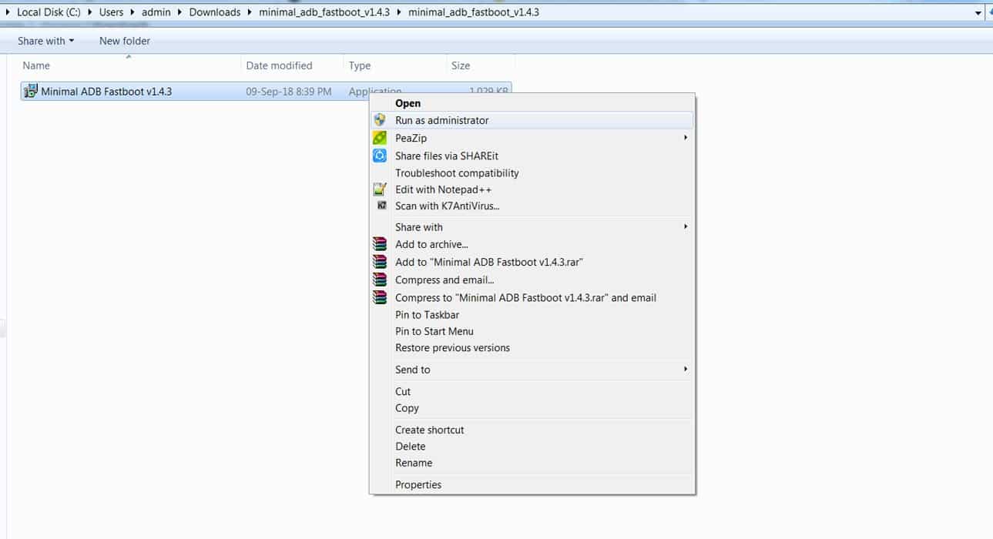Click the PeaZip icon in context menu
Image resolution: width=993 pixels, height=539 pixels.
380,138
